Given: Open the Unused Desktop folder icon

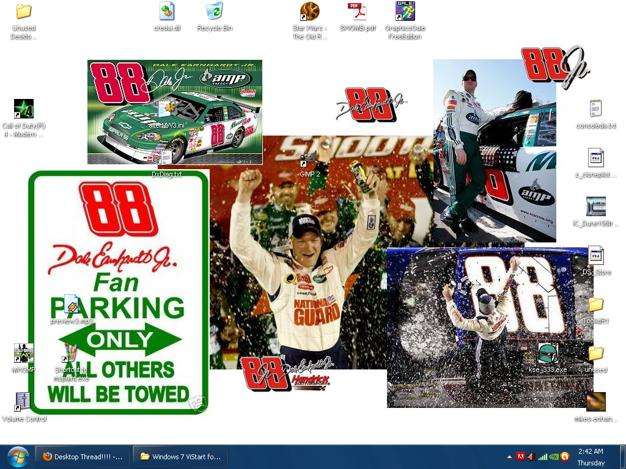Looking at the screenshot, I should pos(24,11).
